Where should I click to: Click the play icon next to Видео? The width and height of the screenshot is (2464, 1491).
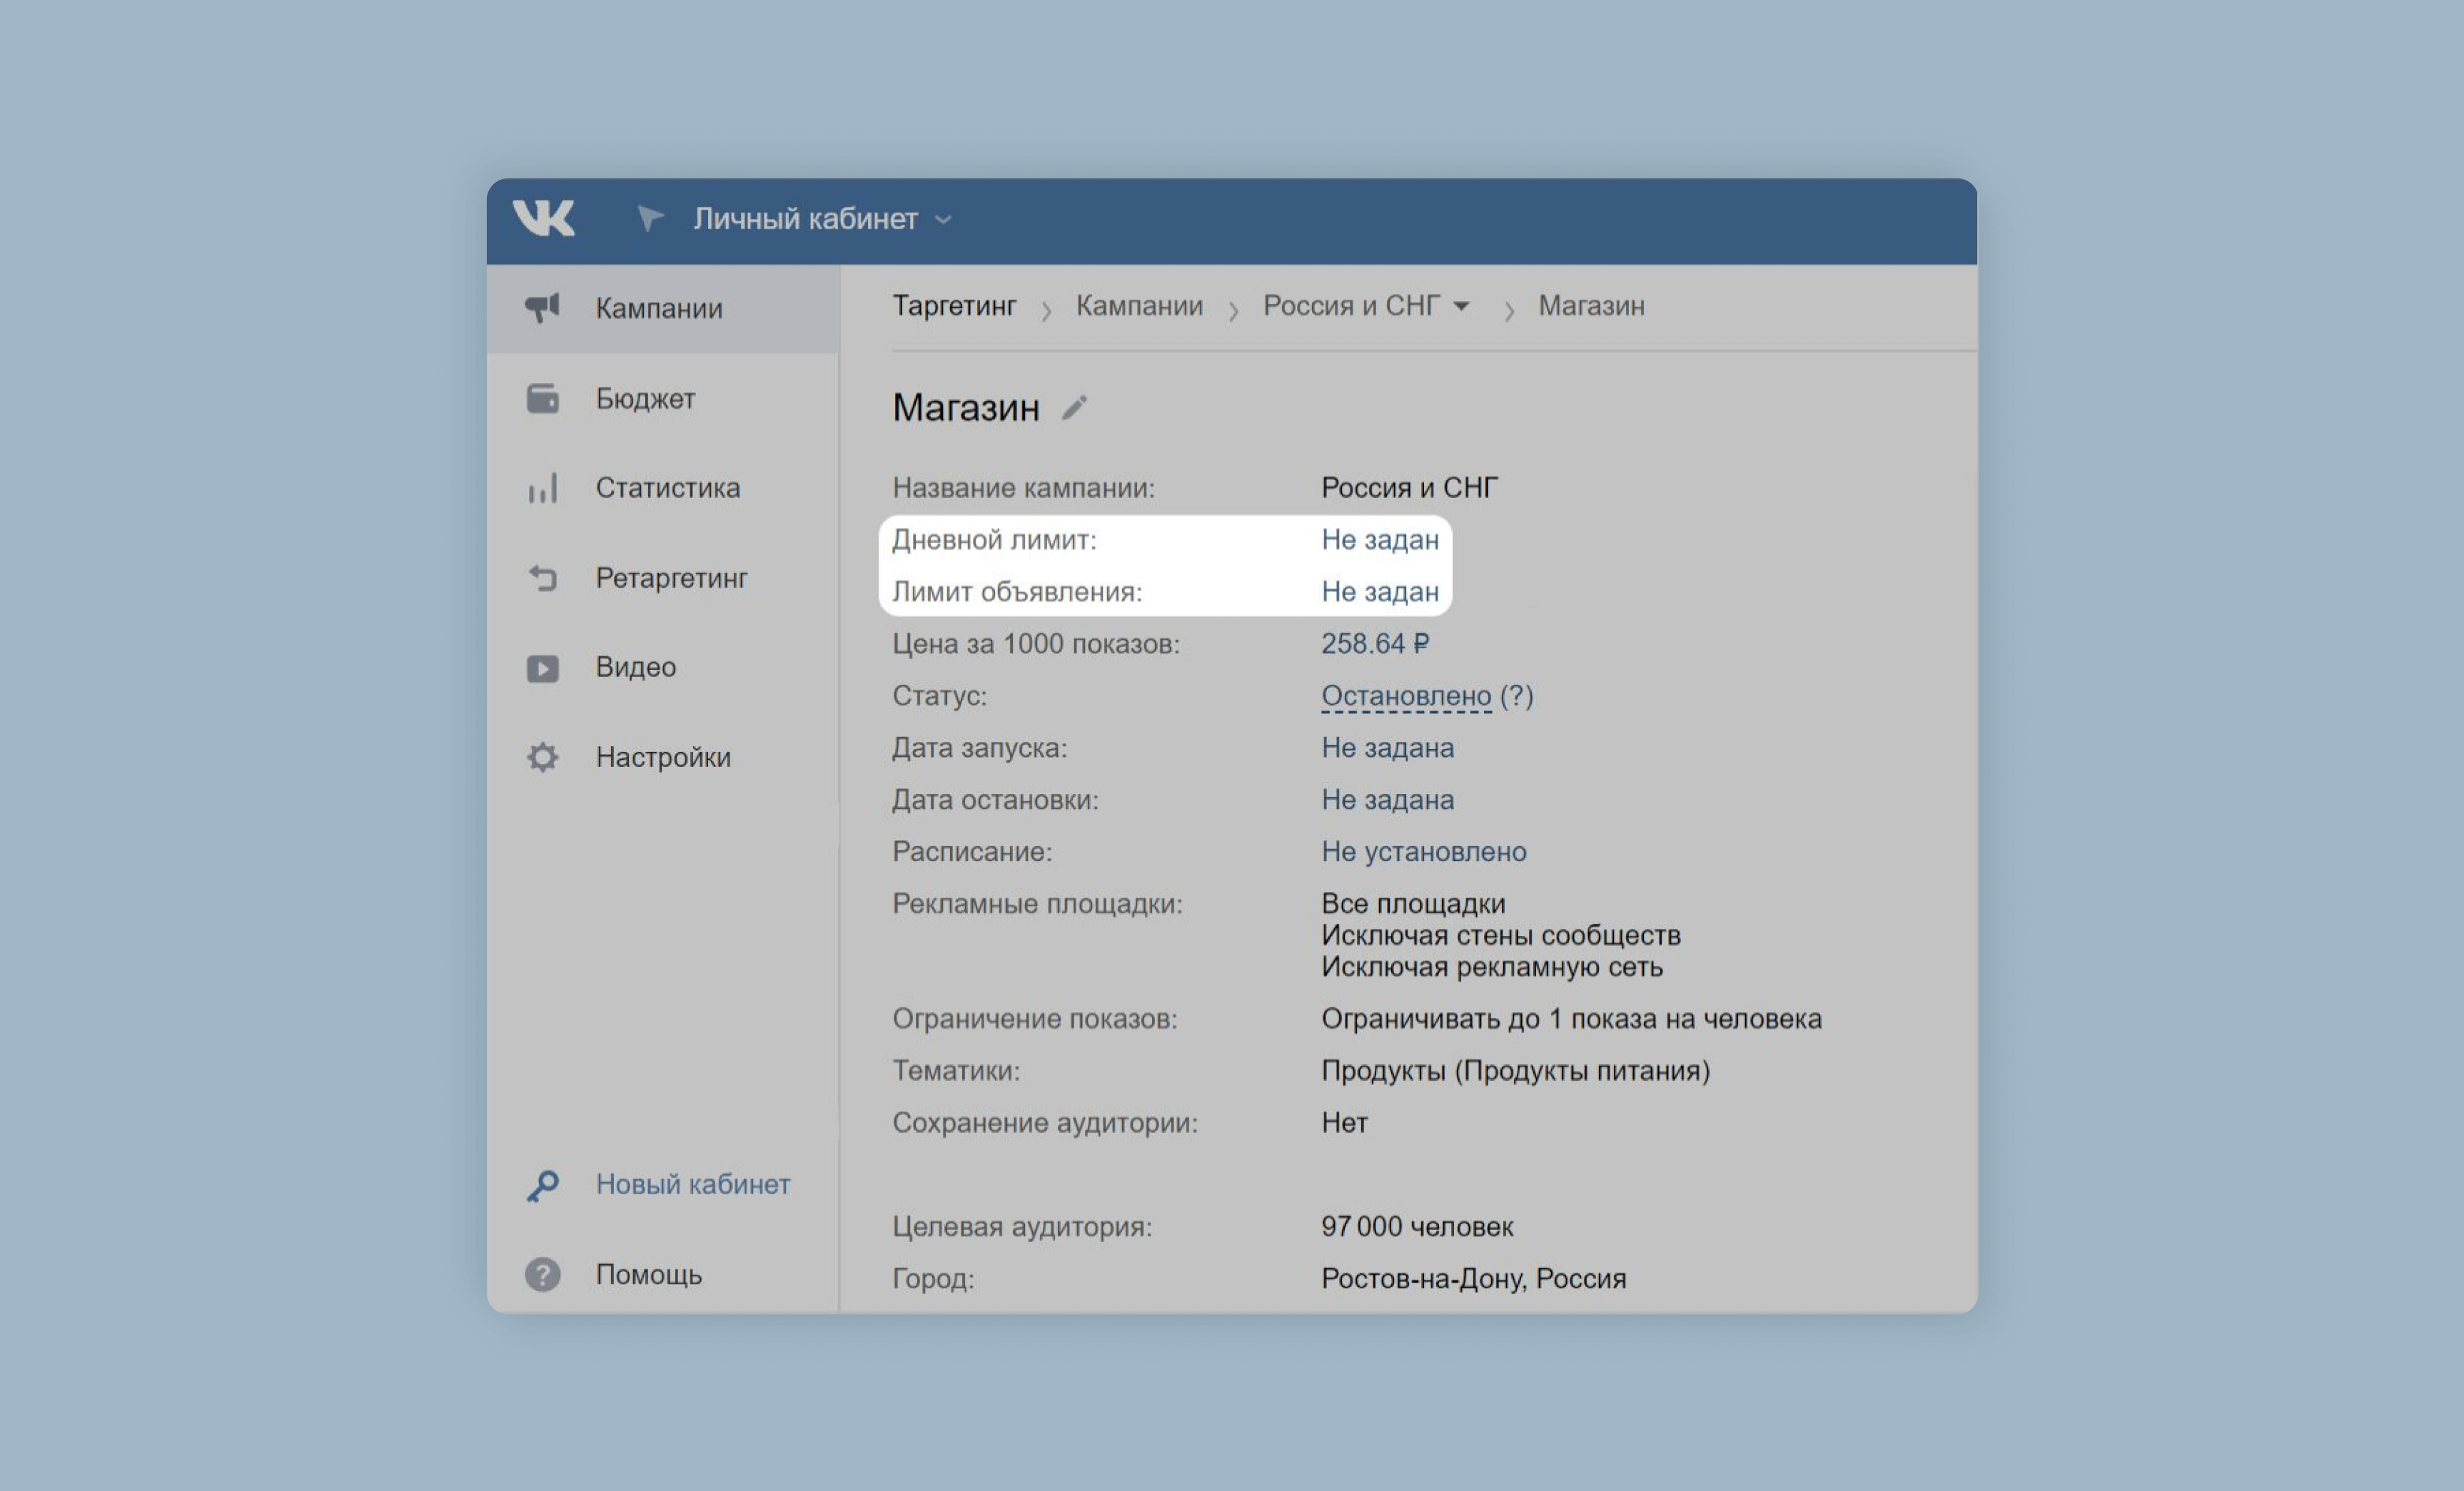542,668
